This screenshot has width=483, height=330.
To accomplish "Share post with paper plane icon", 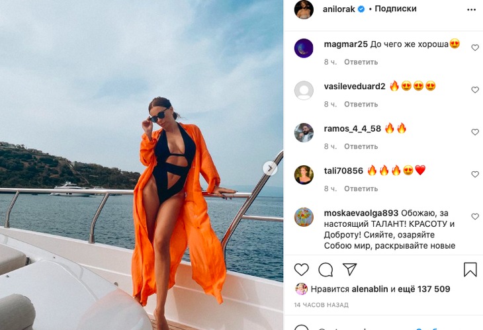I will coord(349,269).
